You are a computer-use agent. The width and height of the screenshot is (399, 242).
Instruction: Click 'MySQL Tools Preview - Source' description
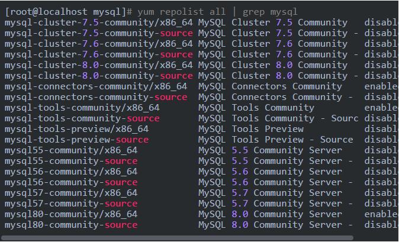point(276,140)
